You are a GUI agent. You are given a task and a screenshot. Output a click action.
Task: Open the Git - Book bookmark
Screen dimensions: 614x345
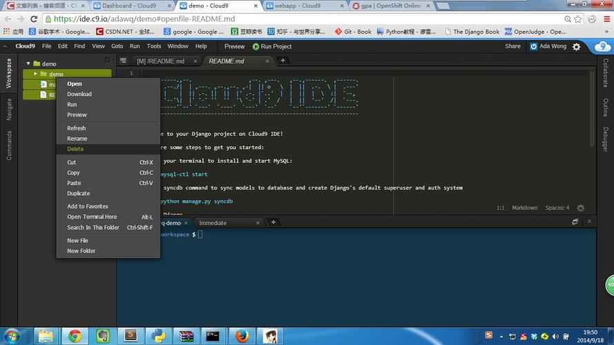pyautogui.click(x=353, y=32)
